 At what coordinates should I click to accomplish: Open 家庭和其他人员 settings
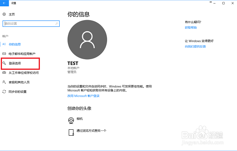coord(19,82)
